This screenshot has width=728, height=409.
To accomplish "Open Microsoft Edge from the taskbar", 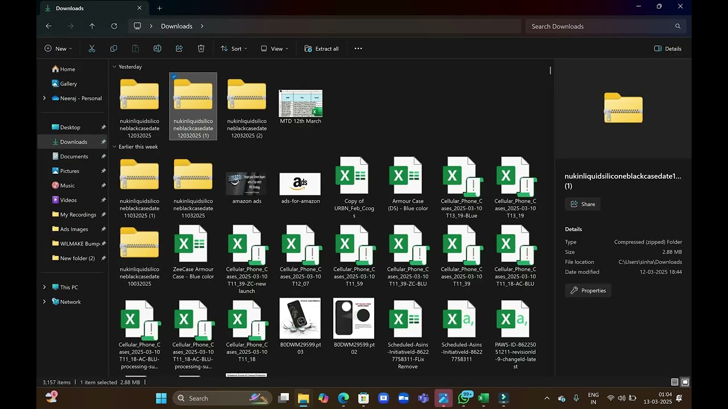I will click(x=344, y=398).
